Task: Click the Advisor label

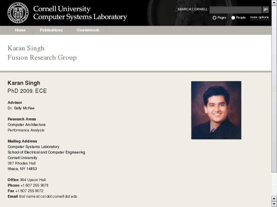Action: pos(15,103)
